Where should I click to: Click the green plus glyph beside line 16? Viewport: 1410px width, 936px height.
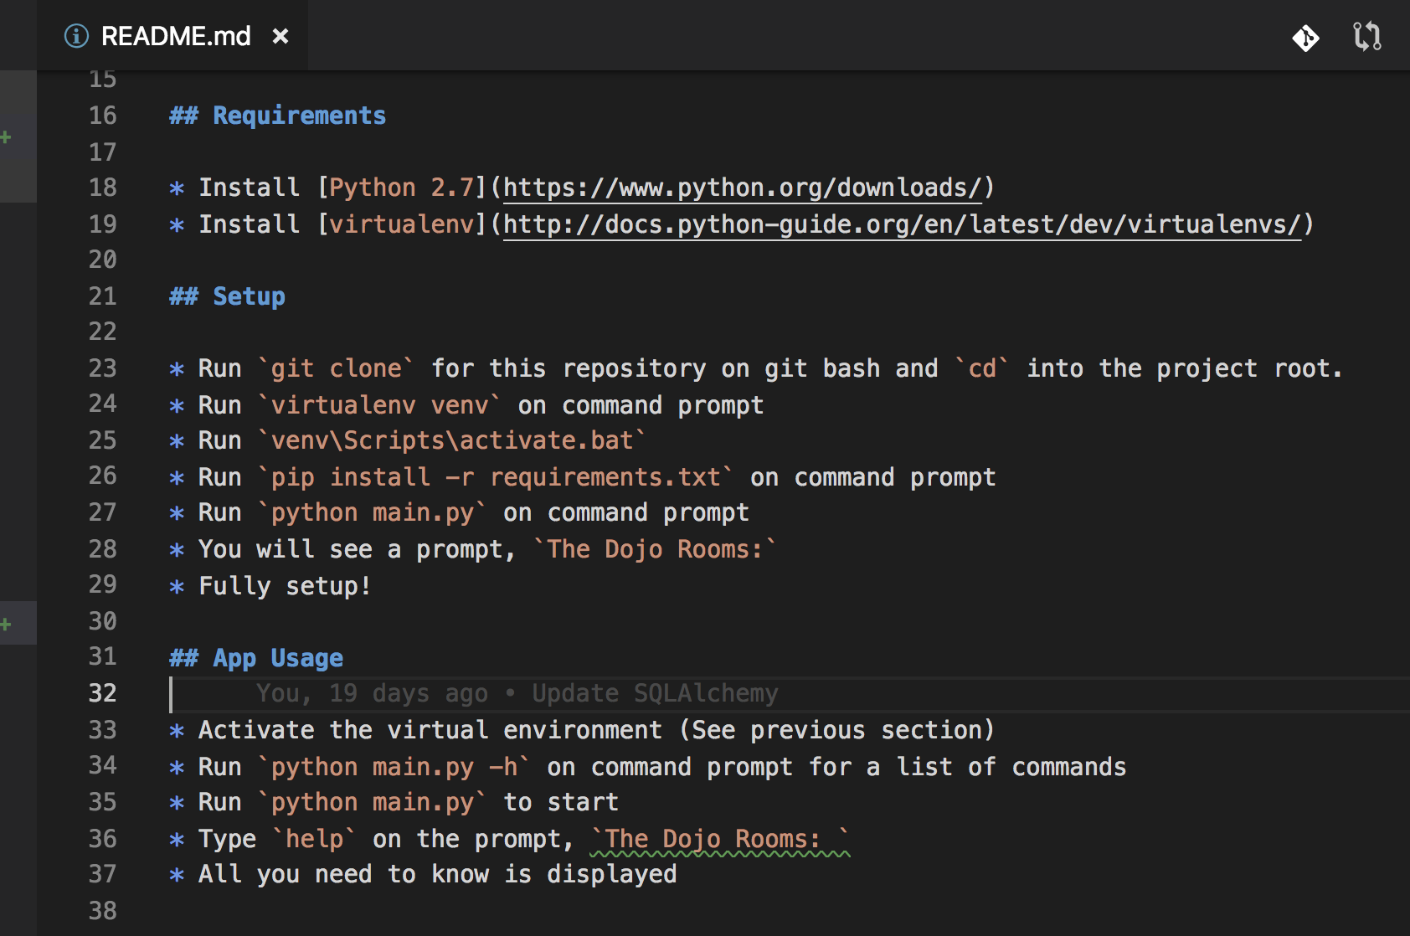coord(7,136)
